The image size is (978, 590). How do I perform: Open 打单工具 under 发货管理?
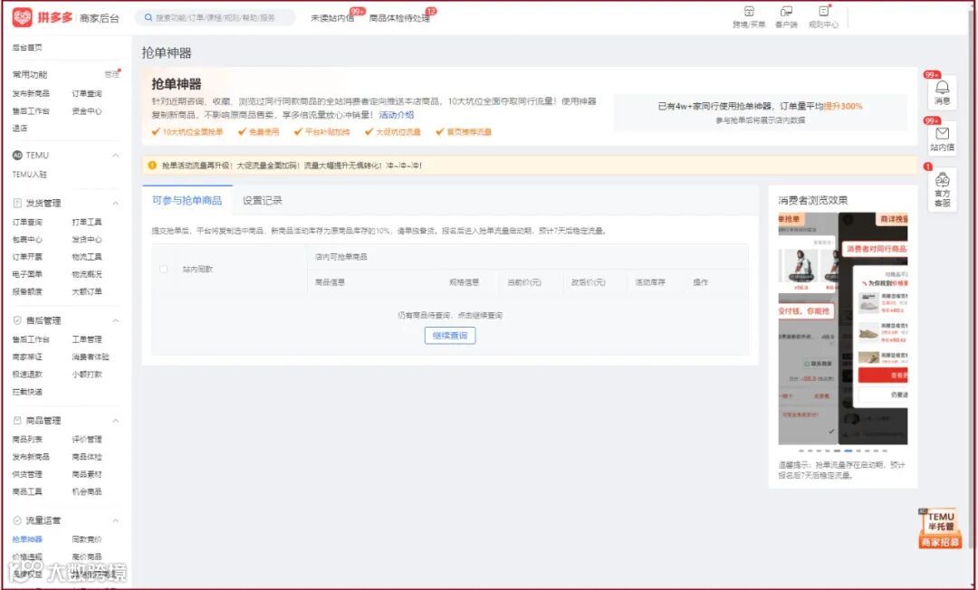tap(87, 222)
